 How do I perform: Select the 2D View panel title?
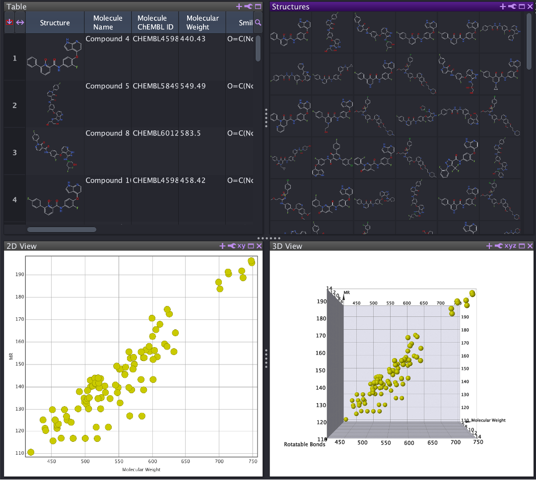click(21, 246)
